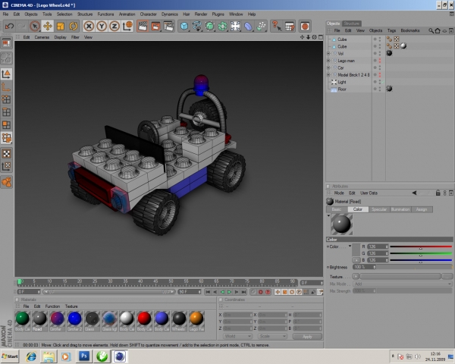Click the viewport maximize toggle icon
Viewport: 455px width, 364px height.
[x=320, y=37]
